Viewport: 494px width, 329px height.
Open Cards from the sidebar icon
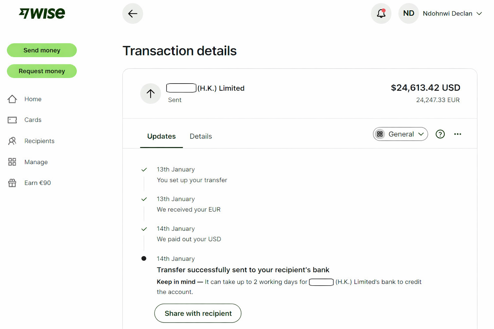coord(12,120)
